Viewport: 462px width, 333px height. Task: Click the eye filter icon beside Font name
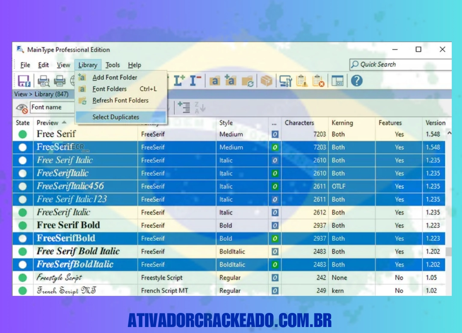[22, 108]
